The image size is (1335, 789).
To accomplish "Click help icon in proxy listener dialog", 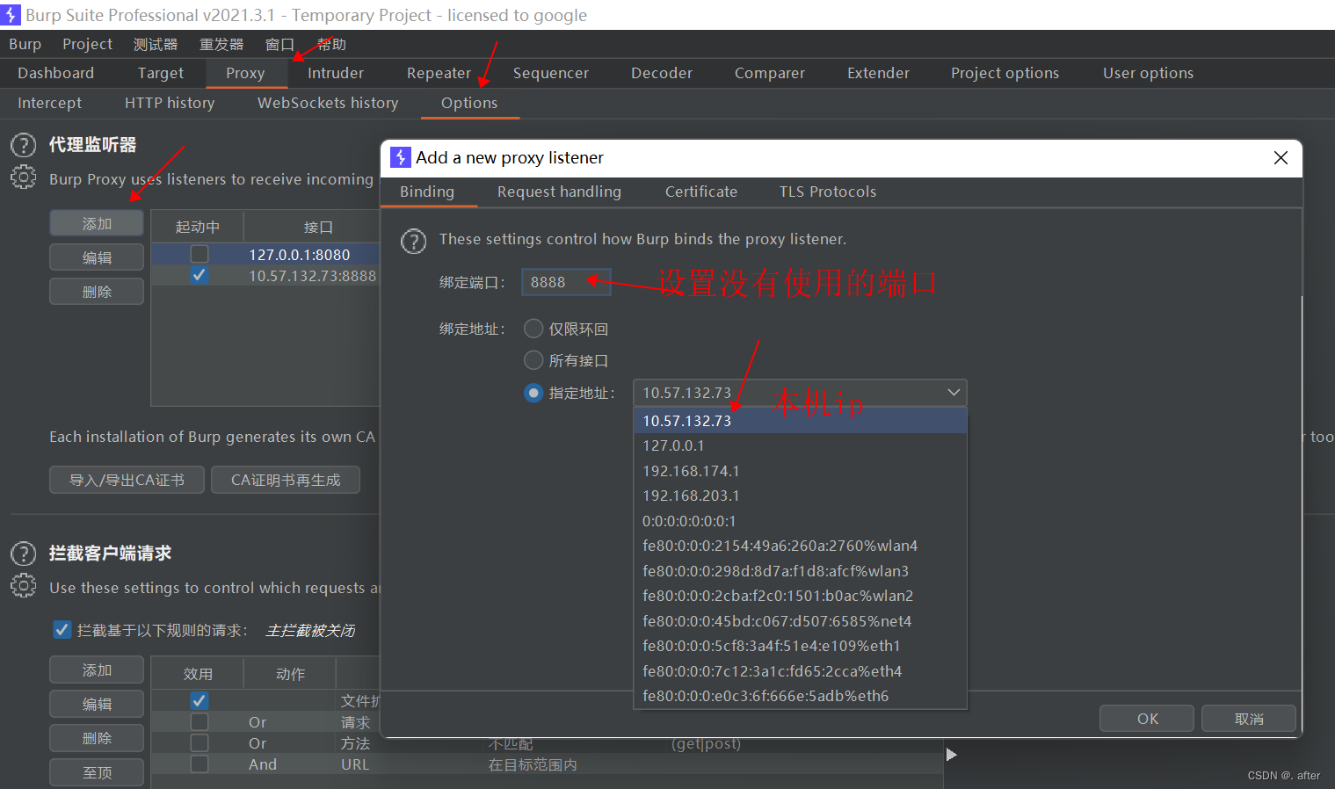I will tap(414, 240).
